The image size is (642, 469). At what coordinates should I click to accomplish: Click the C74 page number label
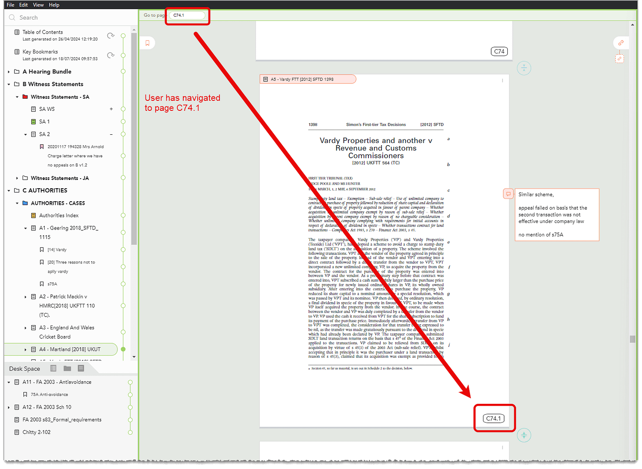click(500, 51)
